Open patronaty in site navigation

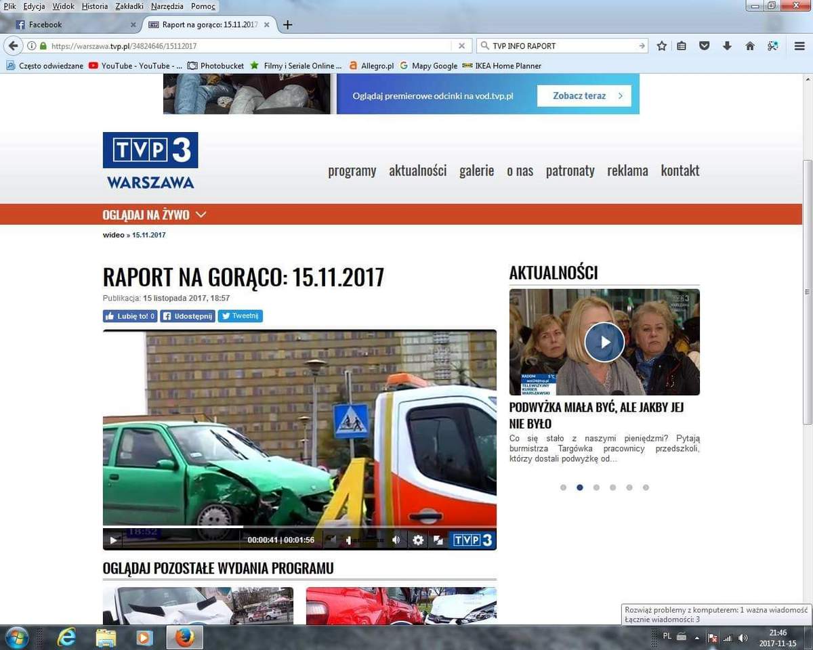(x=570, y=171)
